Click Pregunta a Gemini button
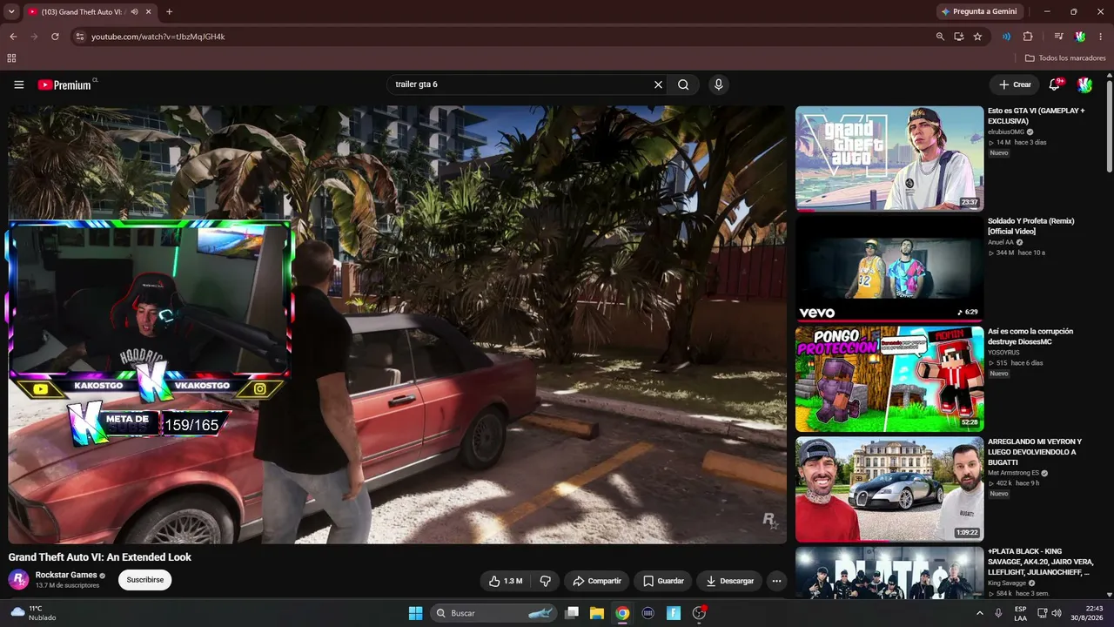 (x=978, y=12)
